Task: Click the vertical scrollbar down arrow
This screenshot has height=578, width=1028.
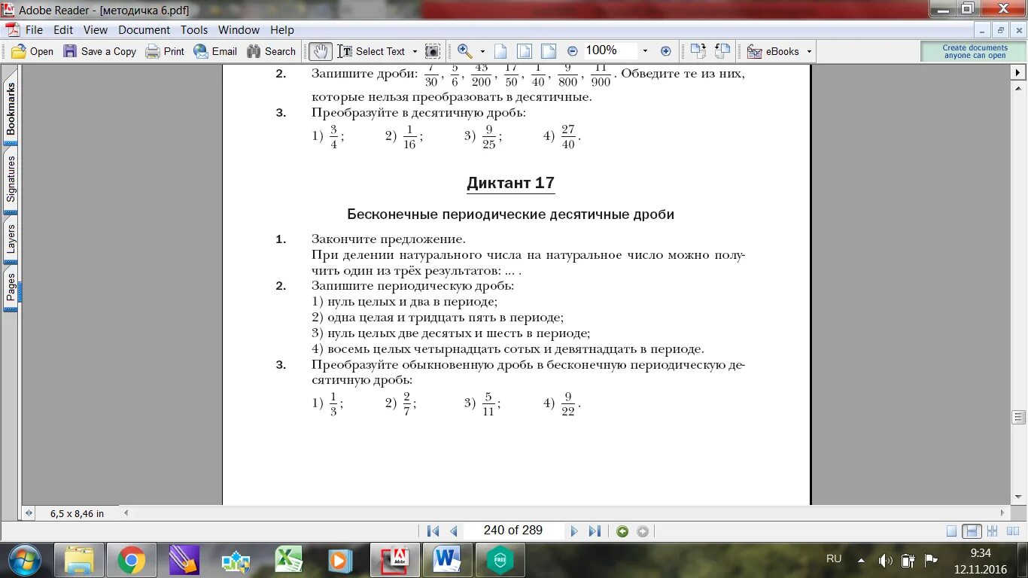Action: (x=1019, y=497)
